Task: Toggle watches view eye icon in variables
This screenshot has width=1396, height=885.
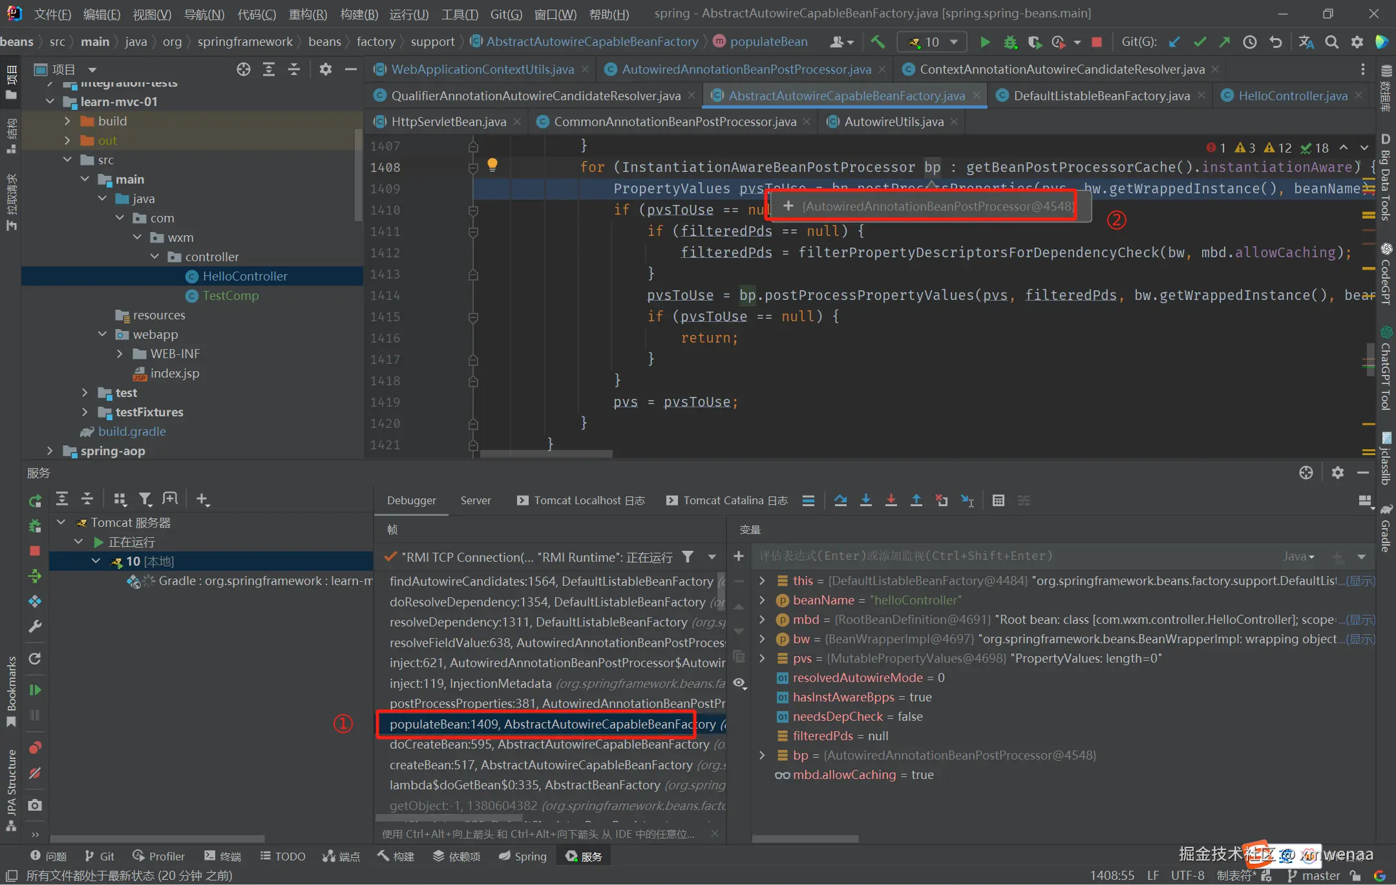Action: click(739, 683)
